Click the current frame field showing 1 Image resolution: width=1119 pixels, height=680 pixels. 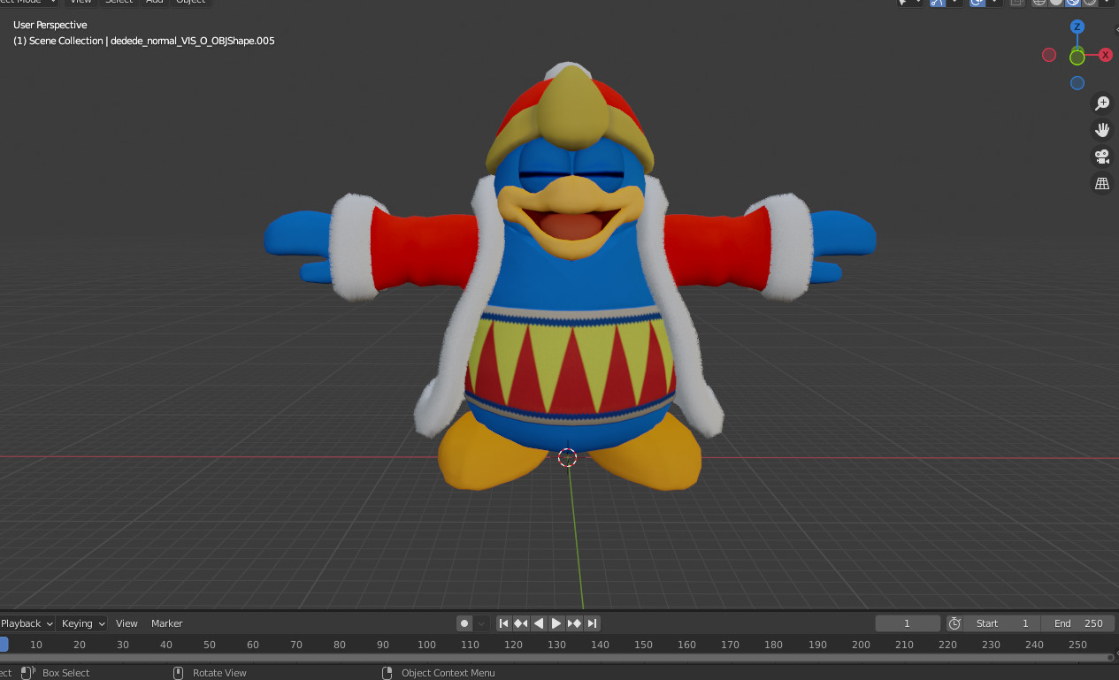coord(908,623)
